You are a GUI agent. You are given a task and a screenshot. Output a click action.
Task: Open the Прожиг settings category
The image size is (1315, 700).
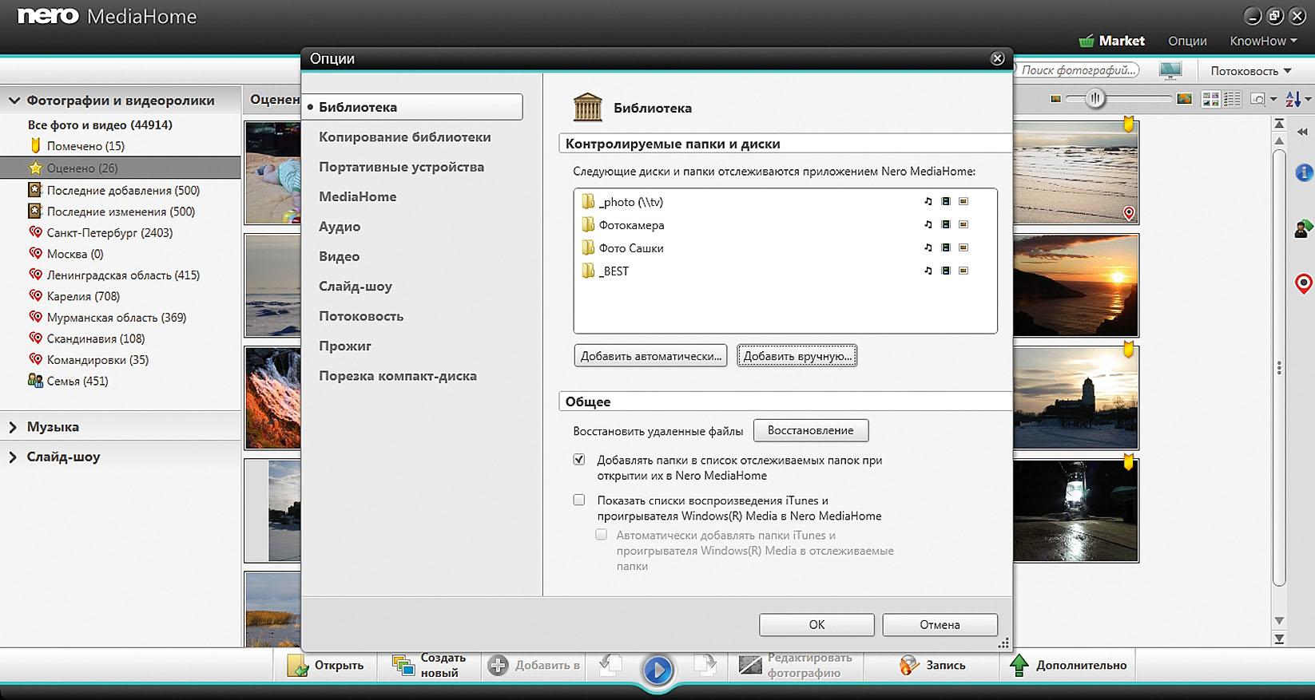pos(345,346)
